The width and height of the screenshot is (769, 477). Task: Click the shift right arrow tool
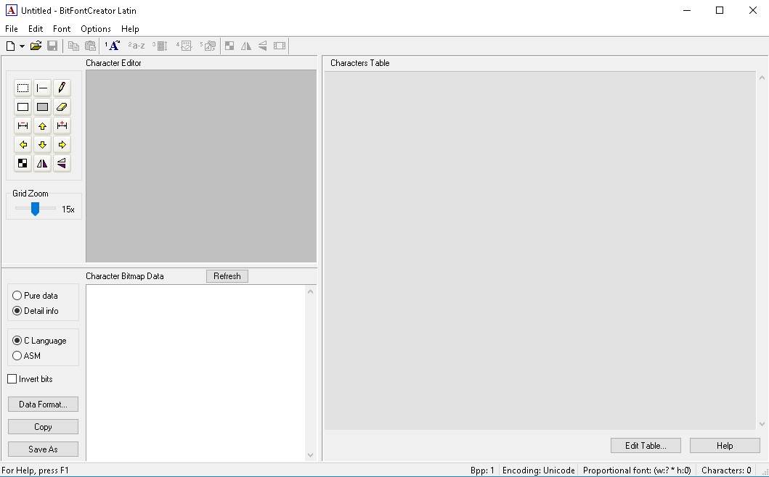[62, 144]
